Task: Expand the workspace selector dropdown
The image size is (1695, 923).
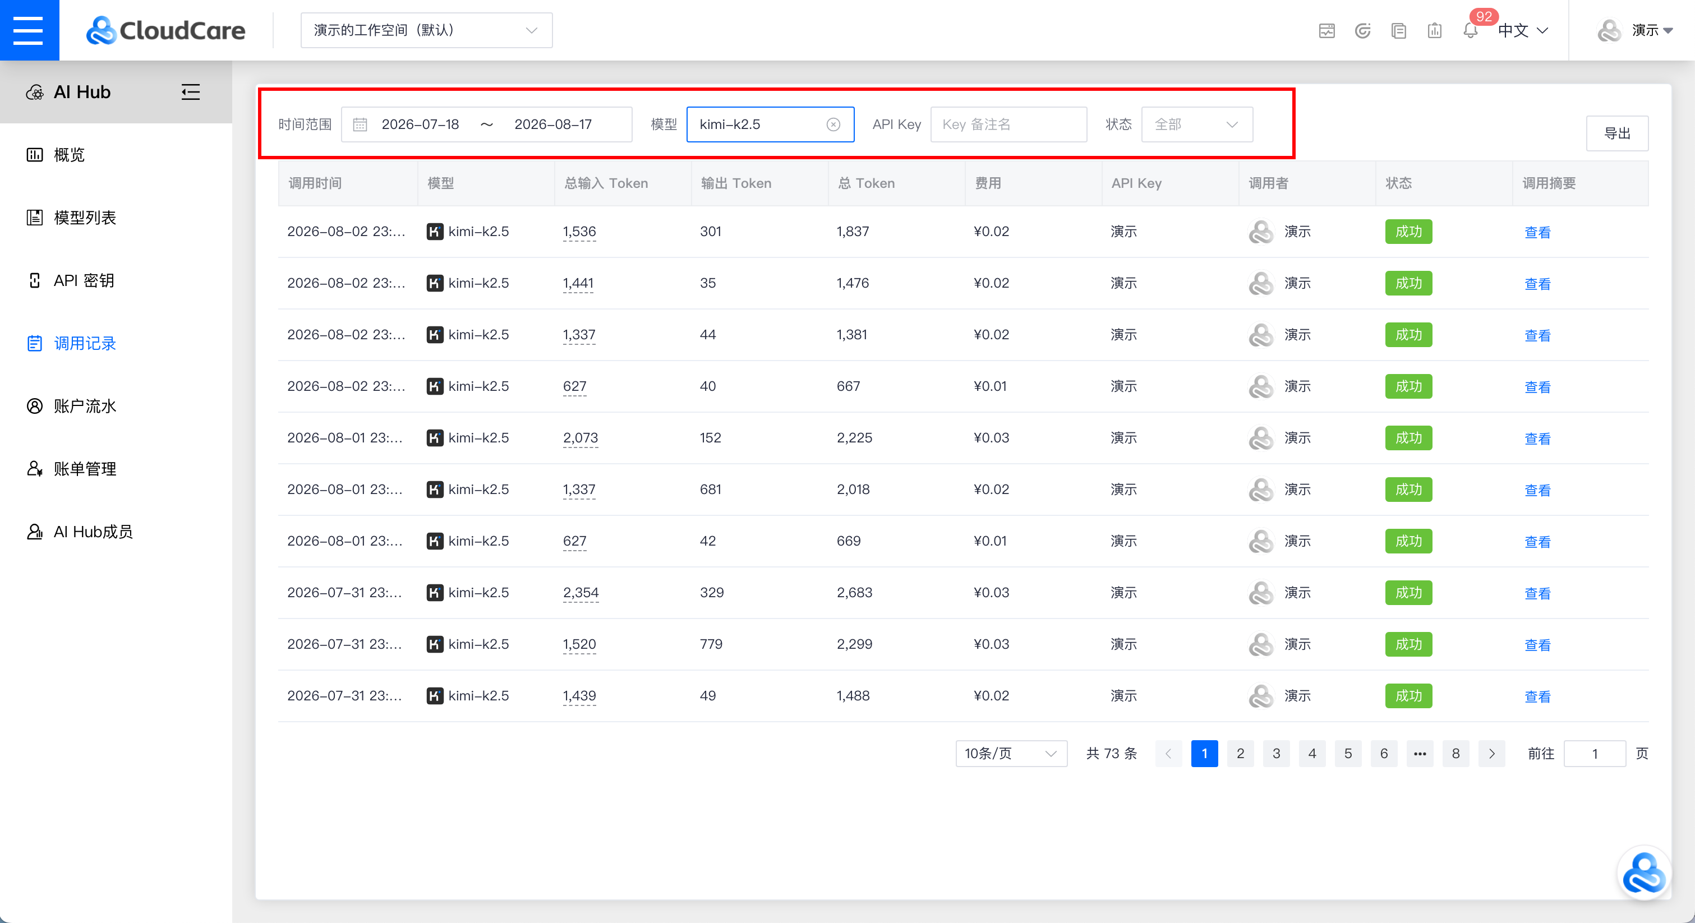Action: coord(426,30)
